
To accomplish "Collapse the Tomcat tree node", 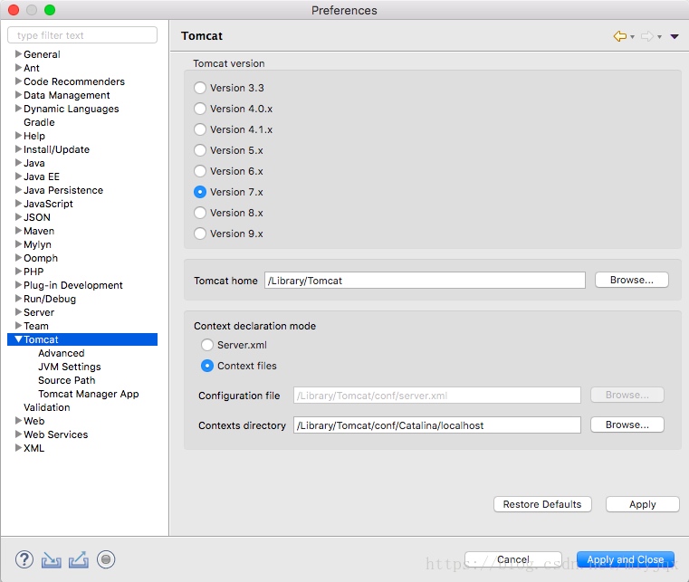I will point(18,339).
